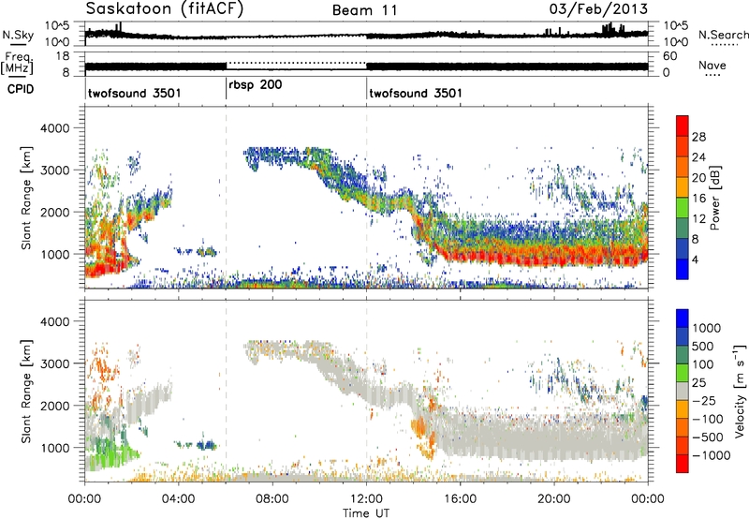Click the "Saskatoon (fitACF)" title text
749x519 pixels.
pos(165,9)
